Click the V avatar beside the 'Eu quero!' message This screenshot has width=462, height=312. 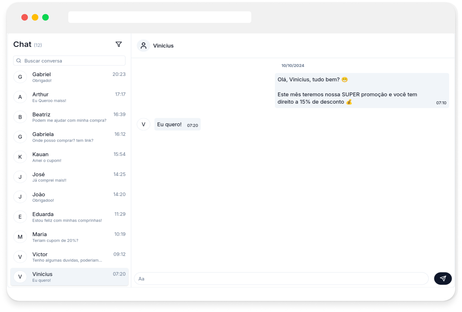pos(143,124)
